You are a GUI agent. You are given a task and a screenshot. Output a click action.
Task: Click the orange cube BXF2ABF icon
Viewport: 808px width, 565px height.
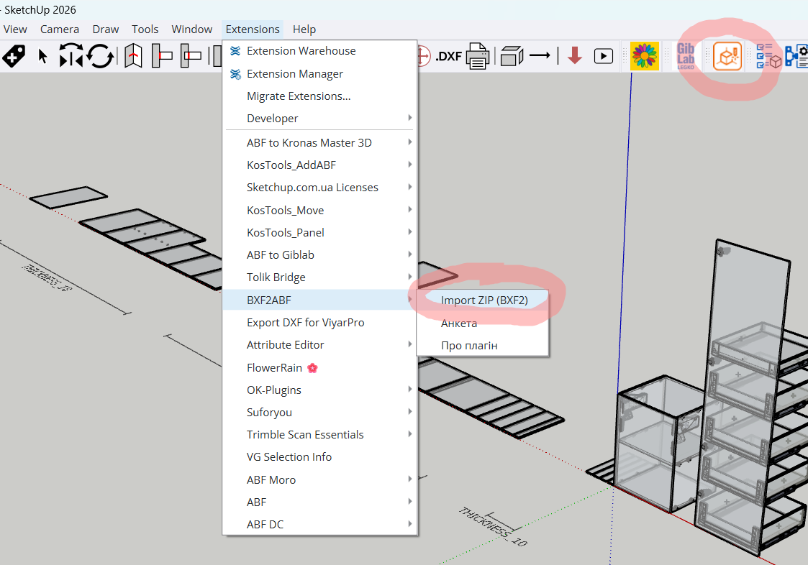click(727, 56)
